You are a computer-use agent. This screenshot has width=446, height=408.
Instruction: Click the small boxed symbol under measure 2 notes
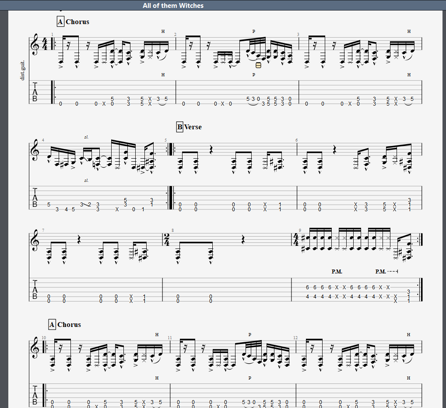258,65
